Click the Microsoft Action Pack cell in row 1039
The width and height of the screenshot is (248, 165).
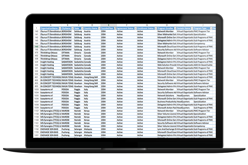point(167,108)
